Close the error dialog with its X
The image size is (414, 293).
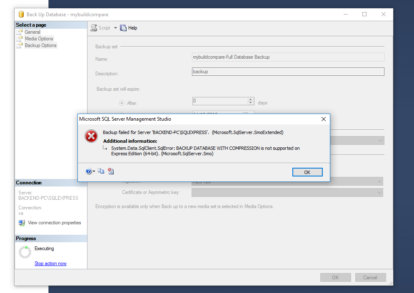coord(324,119)
